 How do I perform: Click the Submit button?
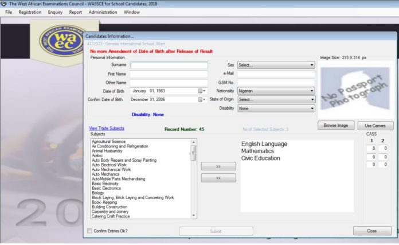(x=216, y=231)
